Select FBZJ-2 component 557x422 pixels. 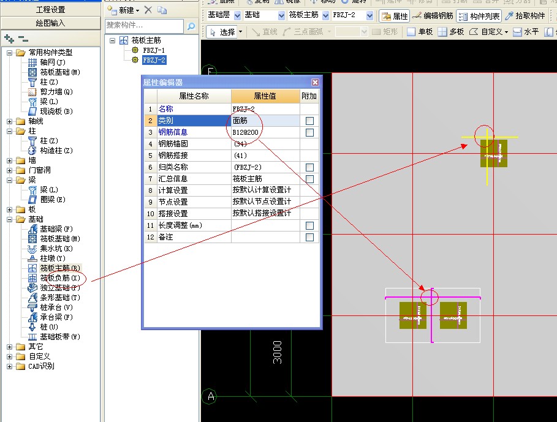pyautogui.click(x=154, y=61)
